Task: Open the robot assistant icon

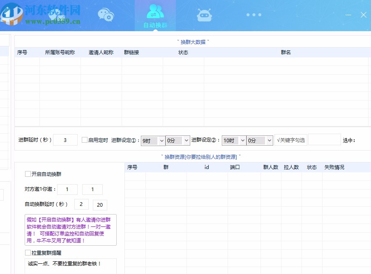Action: click(x=204, y=15)
